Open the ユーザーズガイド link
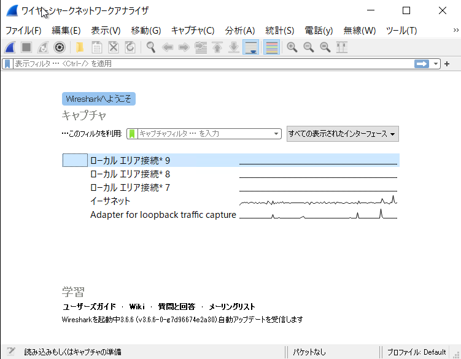Viewport: 461px width, 359px height. (x=89, y=307)
